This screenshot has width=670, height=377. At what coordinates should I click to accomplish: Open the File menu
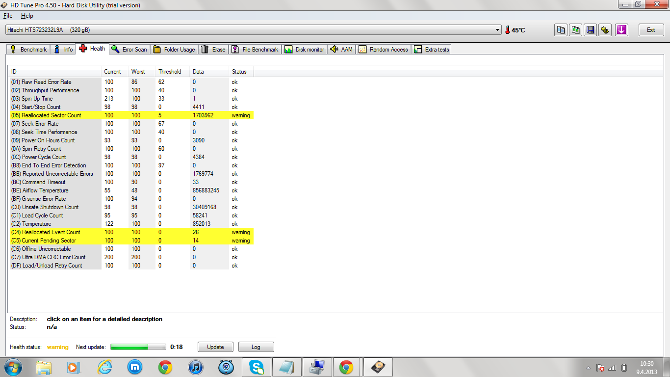tap(8, 16)
